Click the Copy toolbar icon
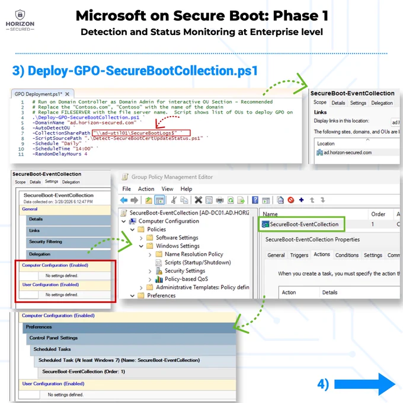 click(184, 200)
